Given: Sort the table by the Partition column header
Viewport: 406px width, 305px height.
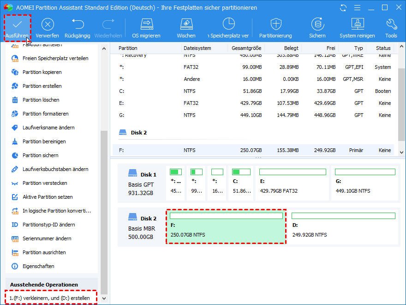Looking at the screenshot, I should (128, 48).
